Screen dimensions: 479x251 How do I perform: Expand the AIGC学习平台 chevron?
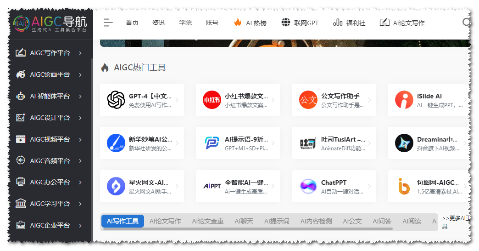click(x=80, y=204)
